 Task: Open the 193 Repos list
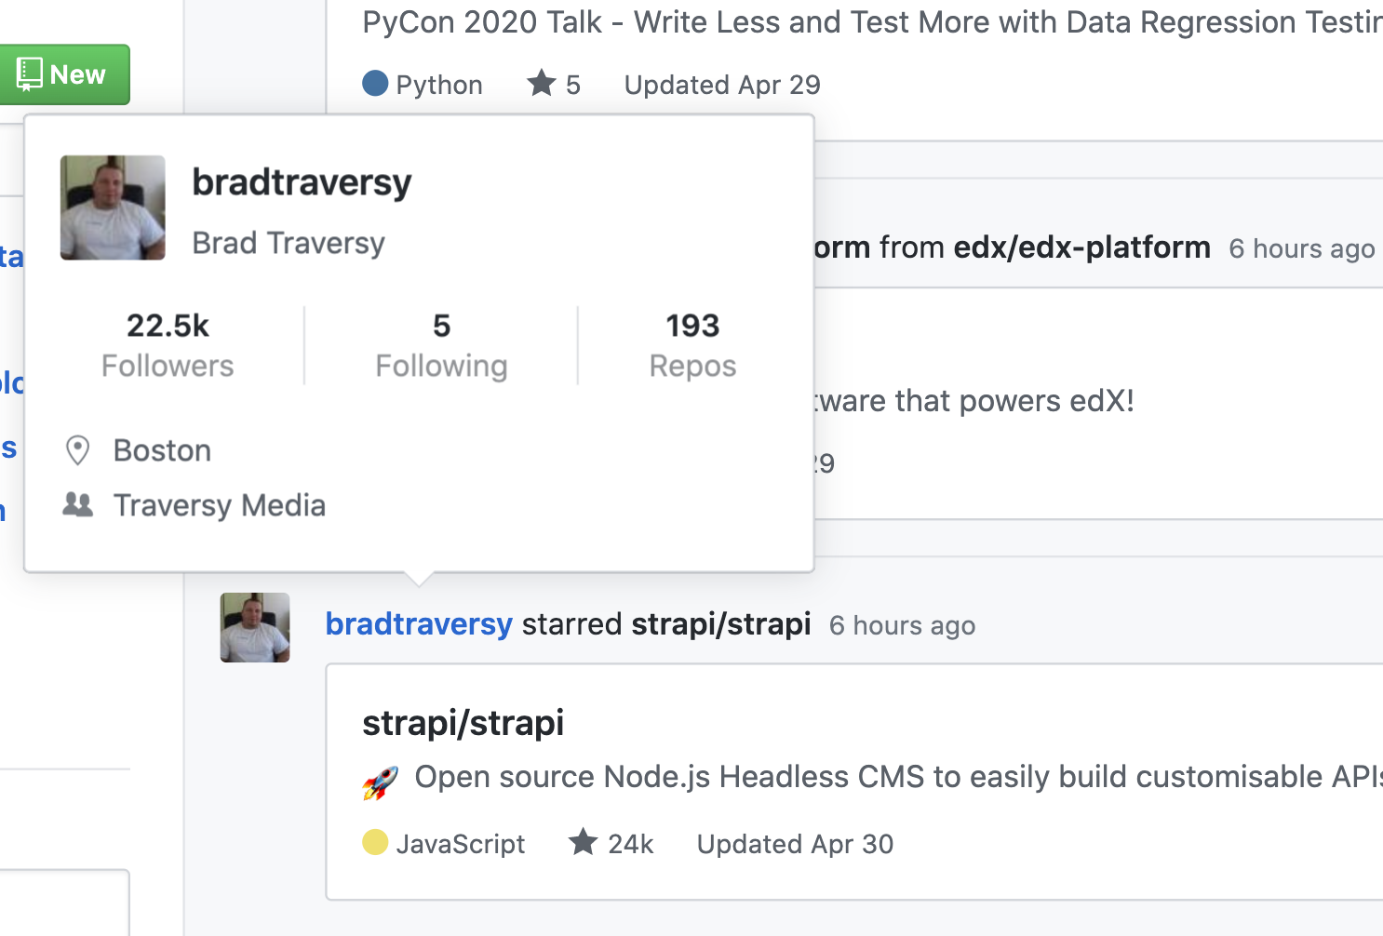(692, 345)
